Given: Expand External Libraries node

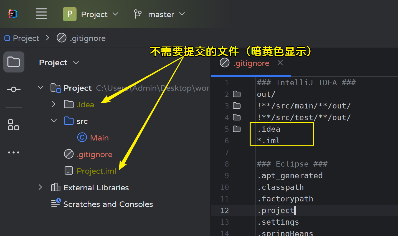Looking at the screenshot, I should pos(40,187).
